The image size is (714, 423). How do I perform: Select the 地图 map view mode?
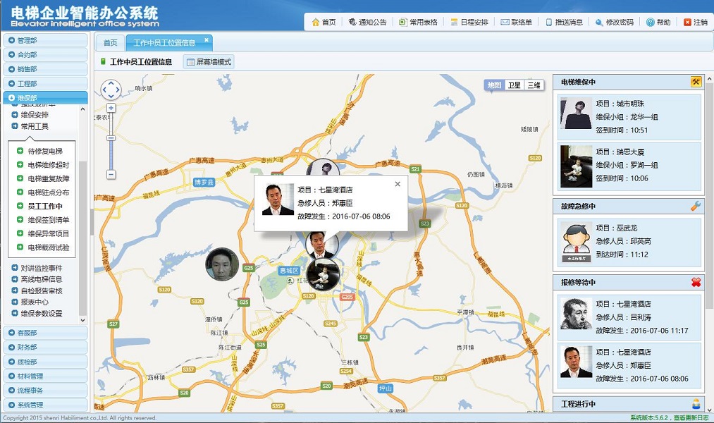495,85
